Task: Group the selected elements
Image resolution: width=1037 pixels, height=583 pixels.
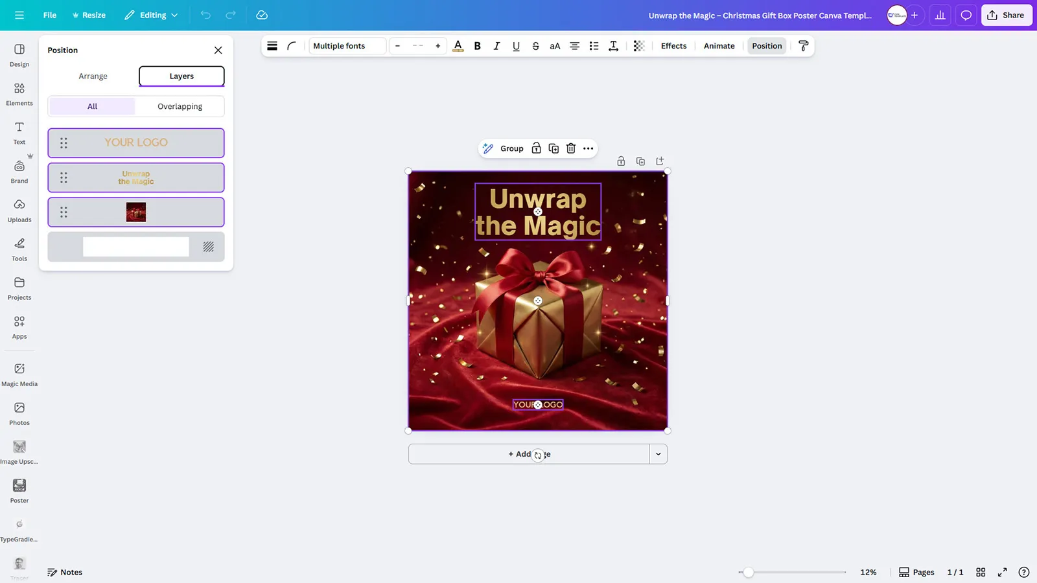Action: (x=511, y=148)
